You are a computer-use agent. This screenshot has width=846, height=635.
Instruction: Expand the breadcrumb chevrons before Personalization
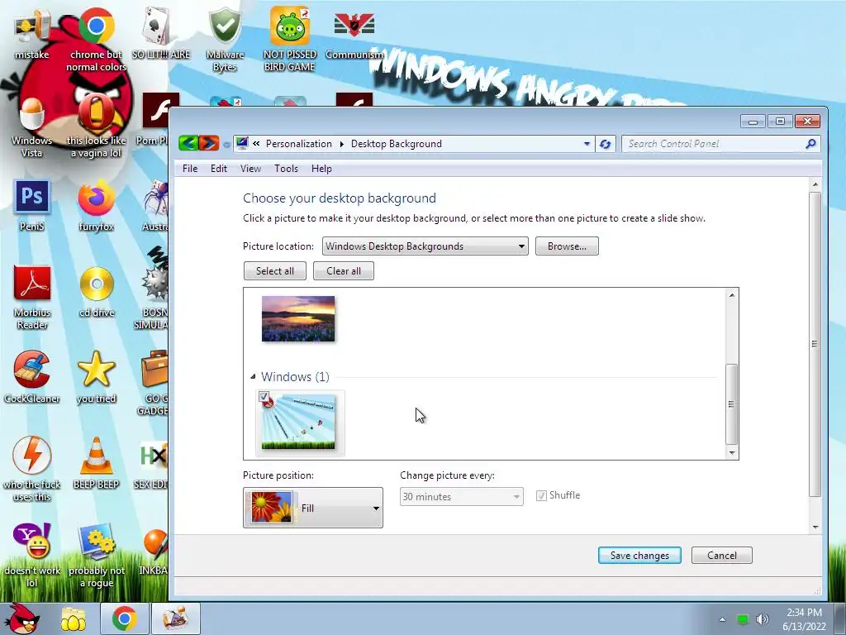256,144
